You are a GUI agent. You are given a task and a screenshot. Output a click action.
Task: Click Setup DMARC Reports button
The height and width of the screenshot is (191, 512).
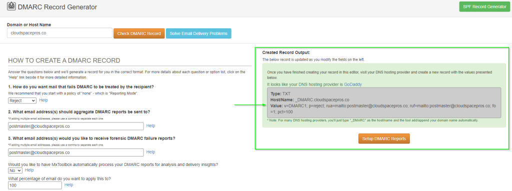(384, 138)
